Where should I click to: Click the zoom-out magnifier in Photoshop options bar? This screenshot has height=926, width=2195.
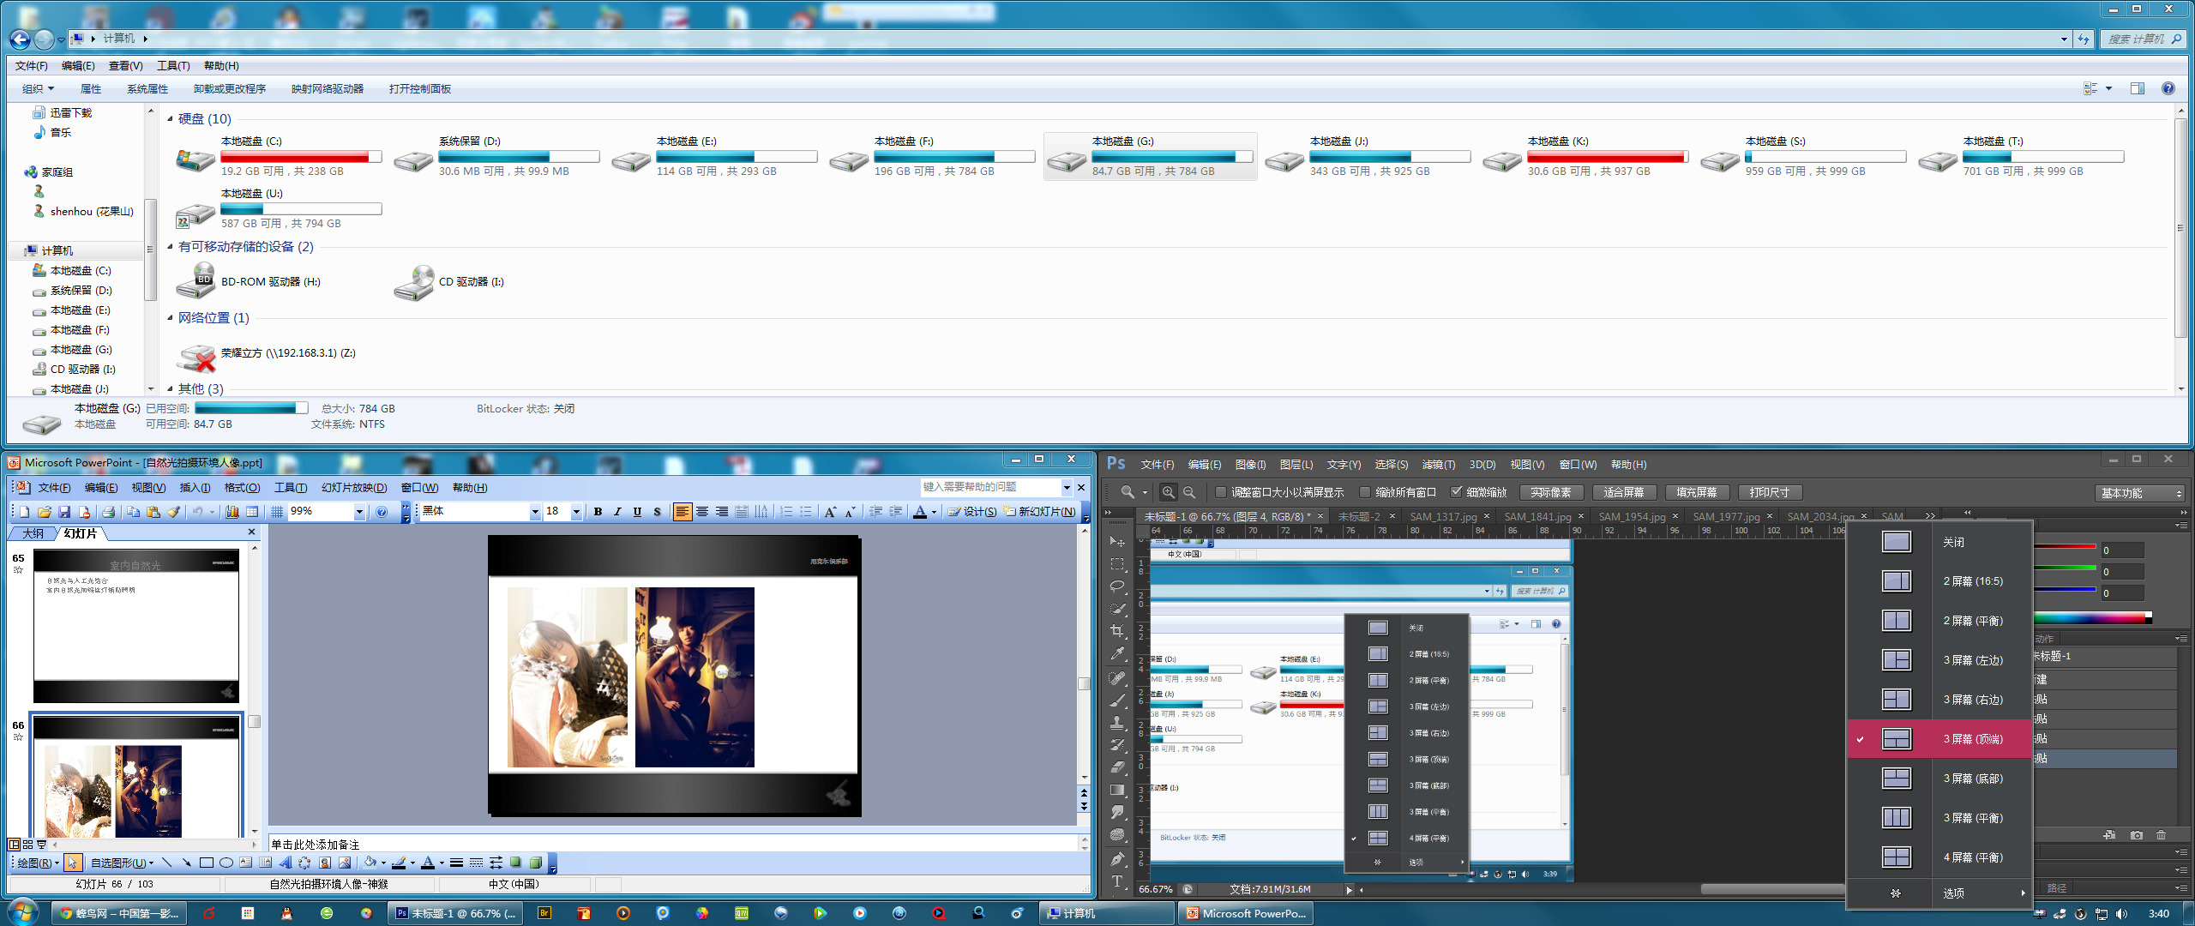point(1189,492)
